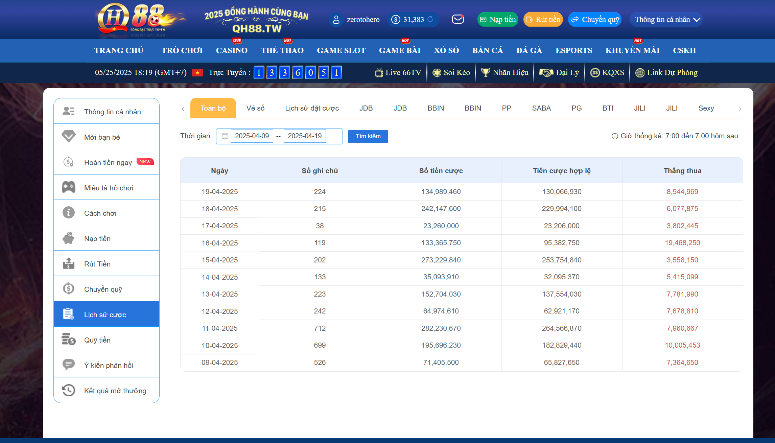Click the KQXS lottery results icon
Viewport: 775px width, 443px height.
595,73
